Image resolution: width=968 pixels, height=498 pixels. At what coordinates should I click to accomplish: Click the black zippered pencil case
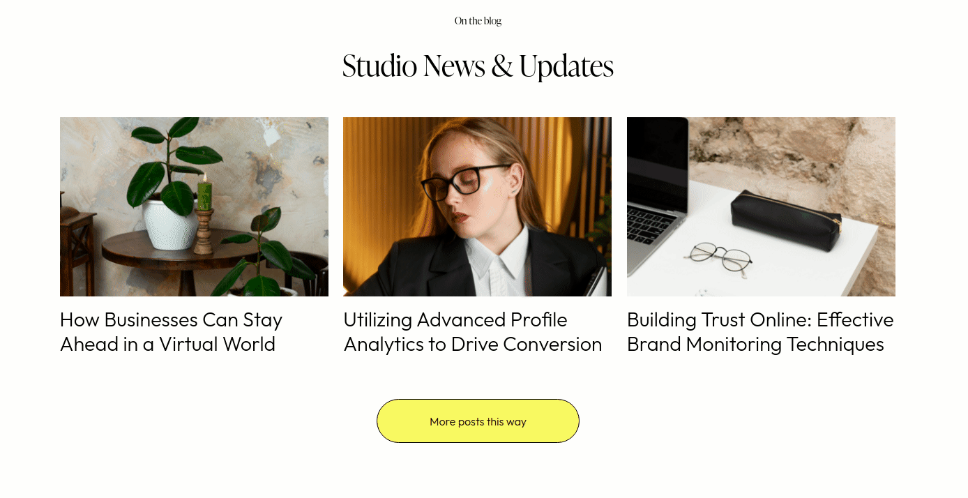coord(786,220)
